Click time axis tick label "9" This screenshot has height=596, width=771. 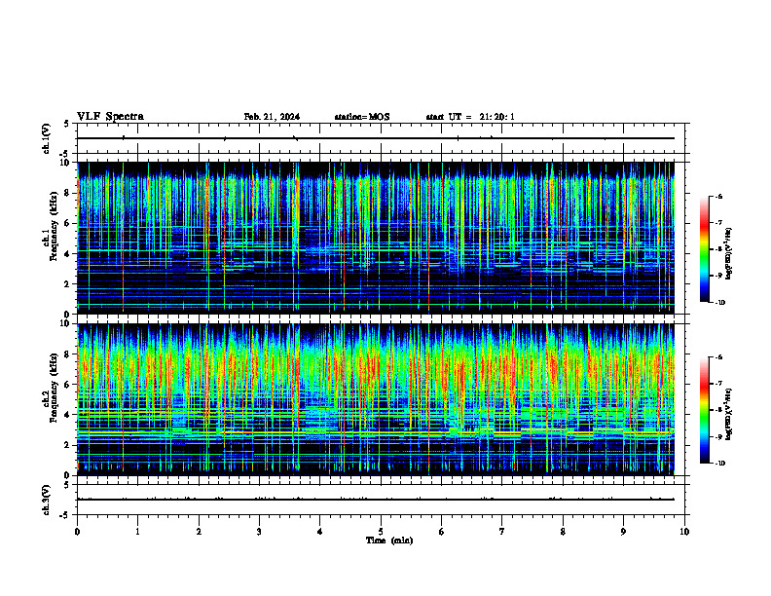click(623, 532)
